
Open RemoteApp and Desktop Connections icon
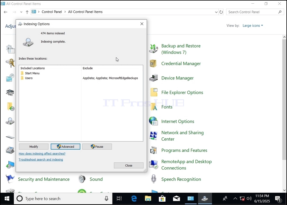click(x=153, y=164)
